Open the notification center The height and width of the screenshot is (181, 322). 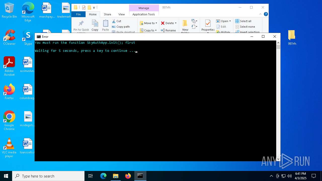(314, 176)
